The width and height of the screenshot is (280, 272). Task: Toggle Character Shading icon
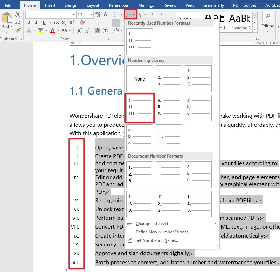pyautogui.click(x=98, y=30)
